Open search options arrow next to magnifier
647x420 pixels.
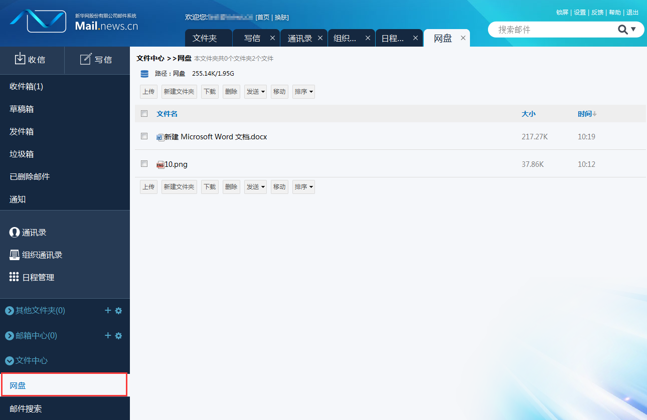(x=633, y=30)
